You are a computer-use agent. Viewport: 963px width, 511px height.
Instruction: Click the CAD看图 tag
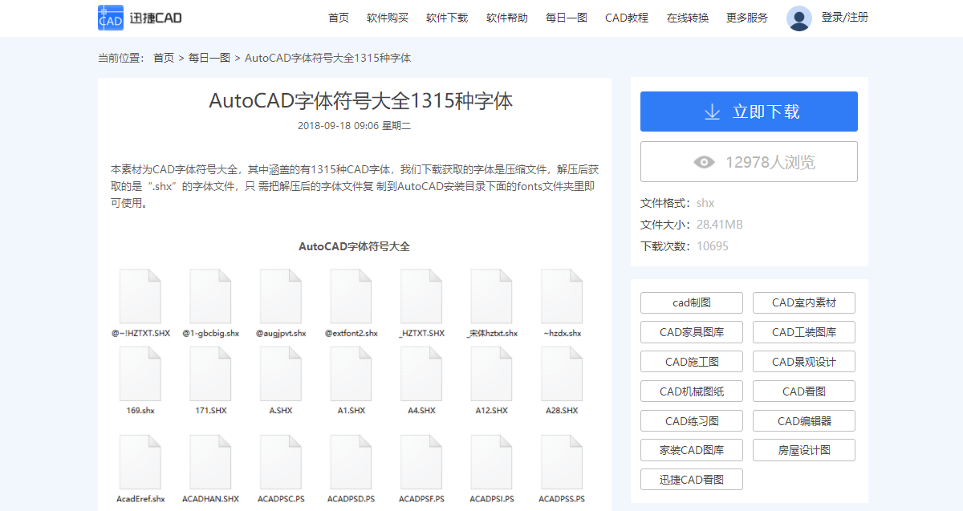804,391
